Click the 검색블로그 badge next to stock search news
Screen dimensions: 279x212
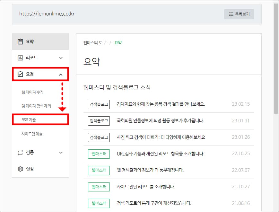click(98, 104)
